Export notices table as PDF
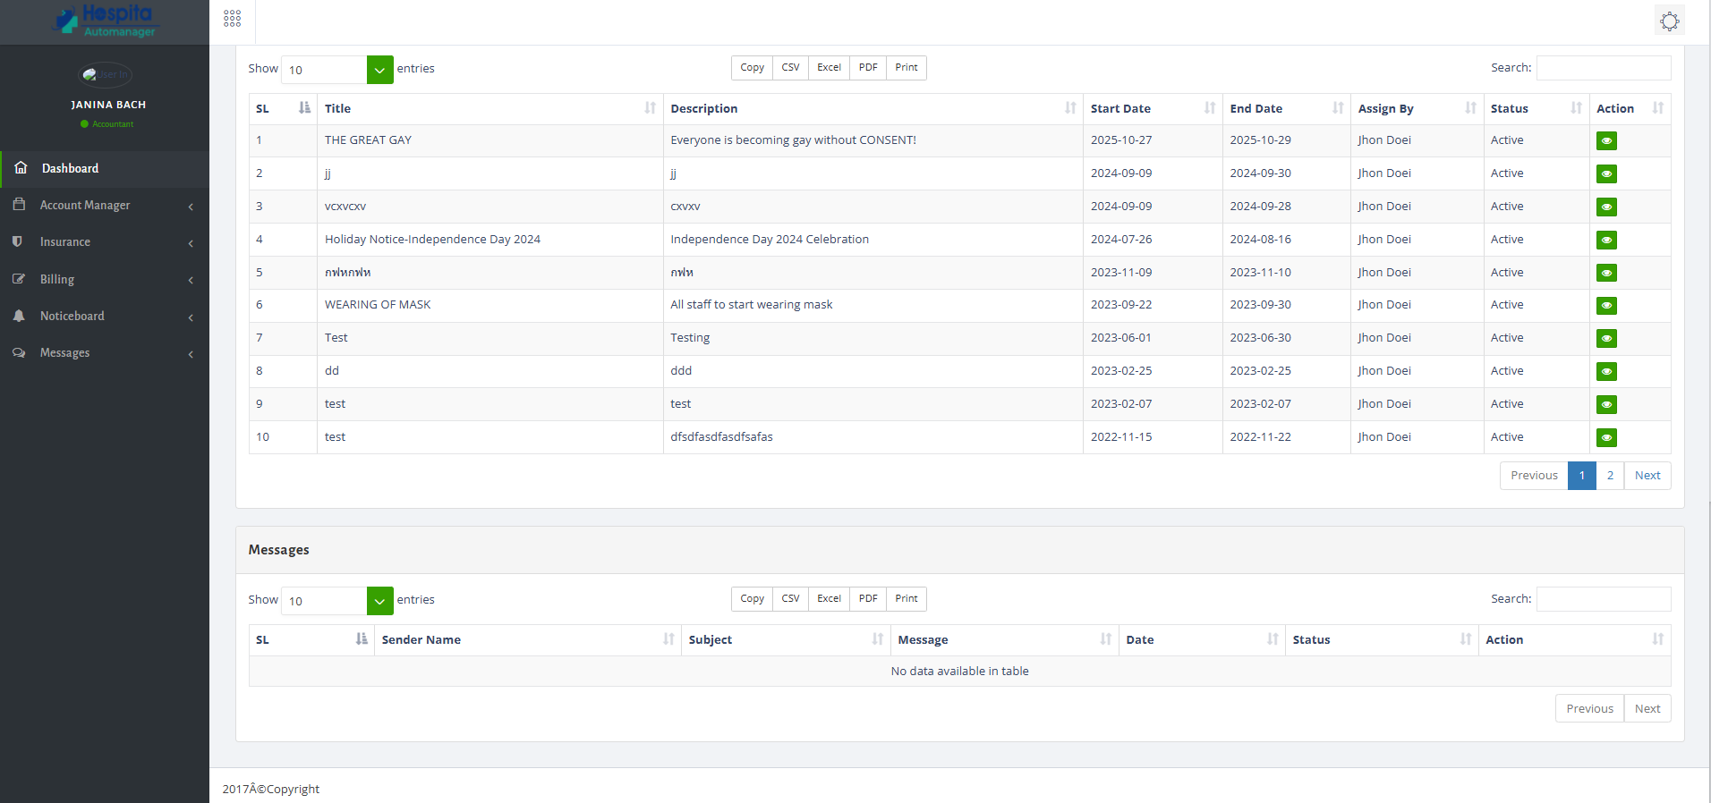The height and width of the screenshot is (803, 1711). [868, 68]
